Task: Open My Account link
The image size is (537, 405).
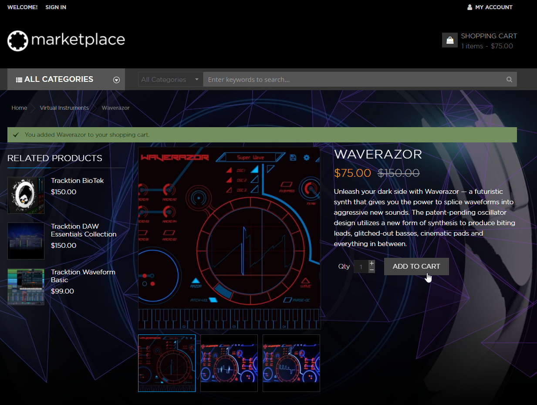Action: point(494,7)
